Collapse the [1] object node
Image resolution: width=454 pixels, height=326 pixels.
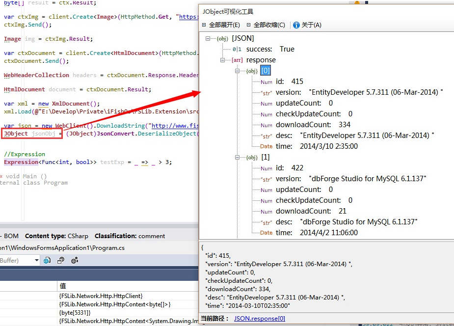(x=237, y=158)
